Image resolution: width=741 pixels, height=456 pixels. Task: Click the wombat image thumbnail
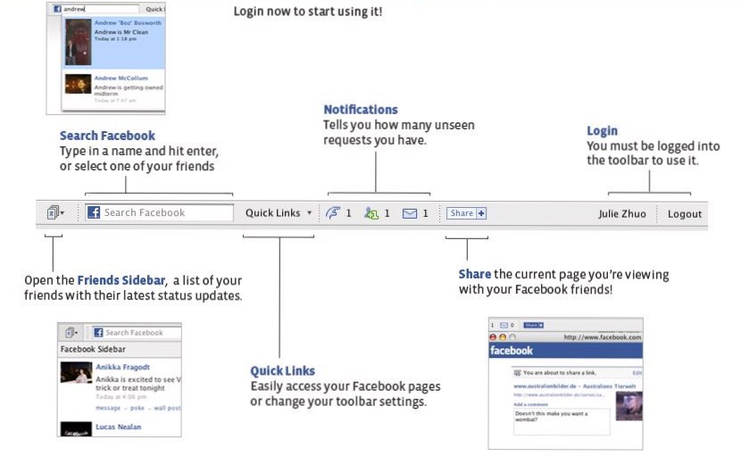[x=629, y=406]
